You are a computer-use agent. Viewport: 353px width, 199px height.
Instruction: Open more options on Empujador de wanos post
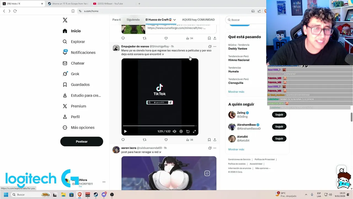coord(215,46)
